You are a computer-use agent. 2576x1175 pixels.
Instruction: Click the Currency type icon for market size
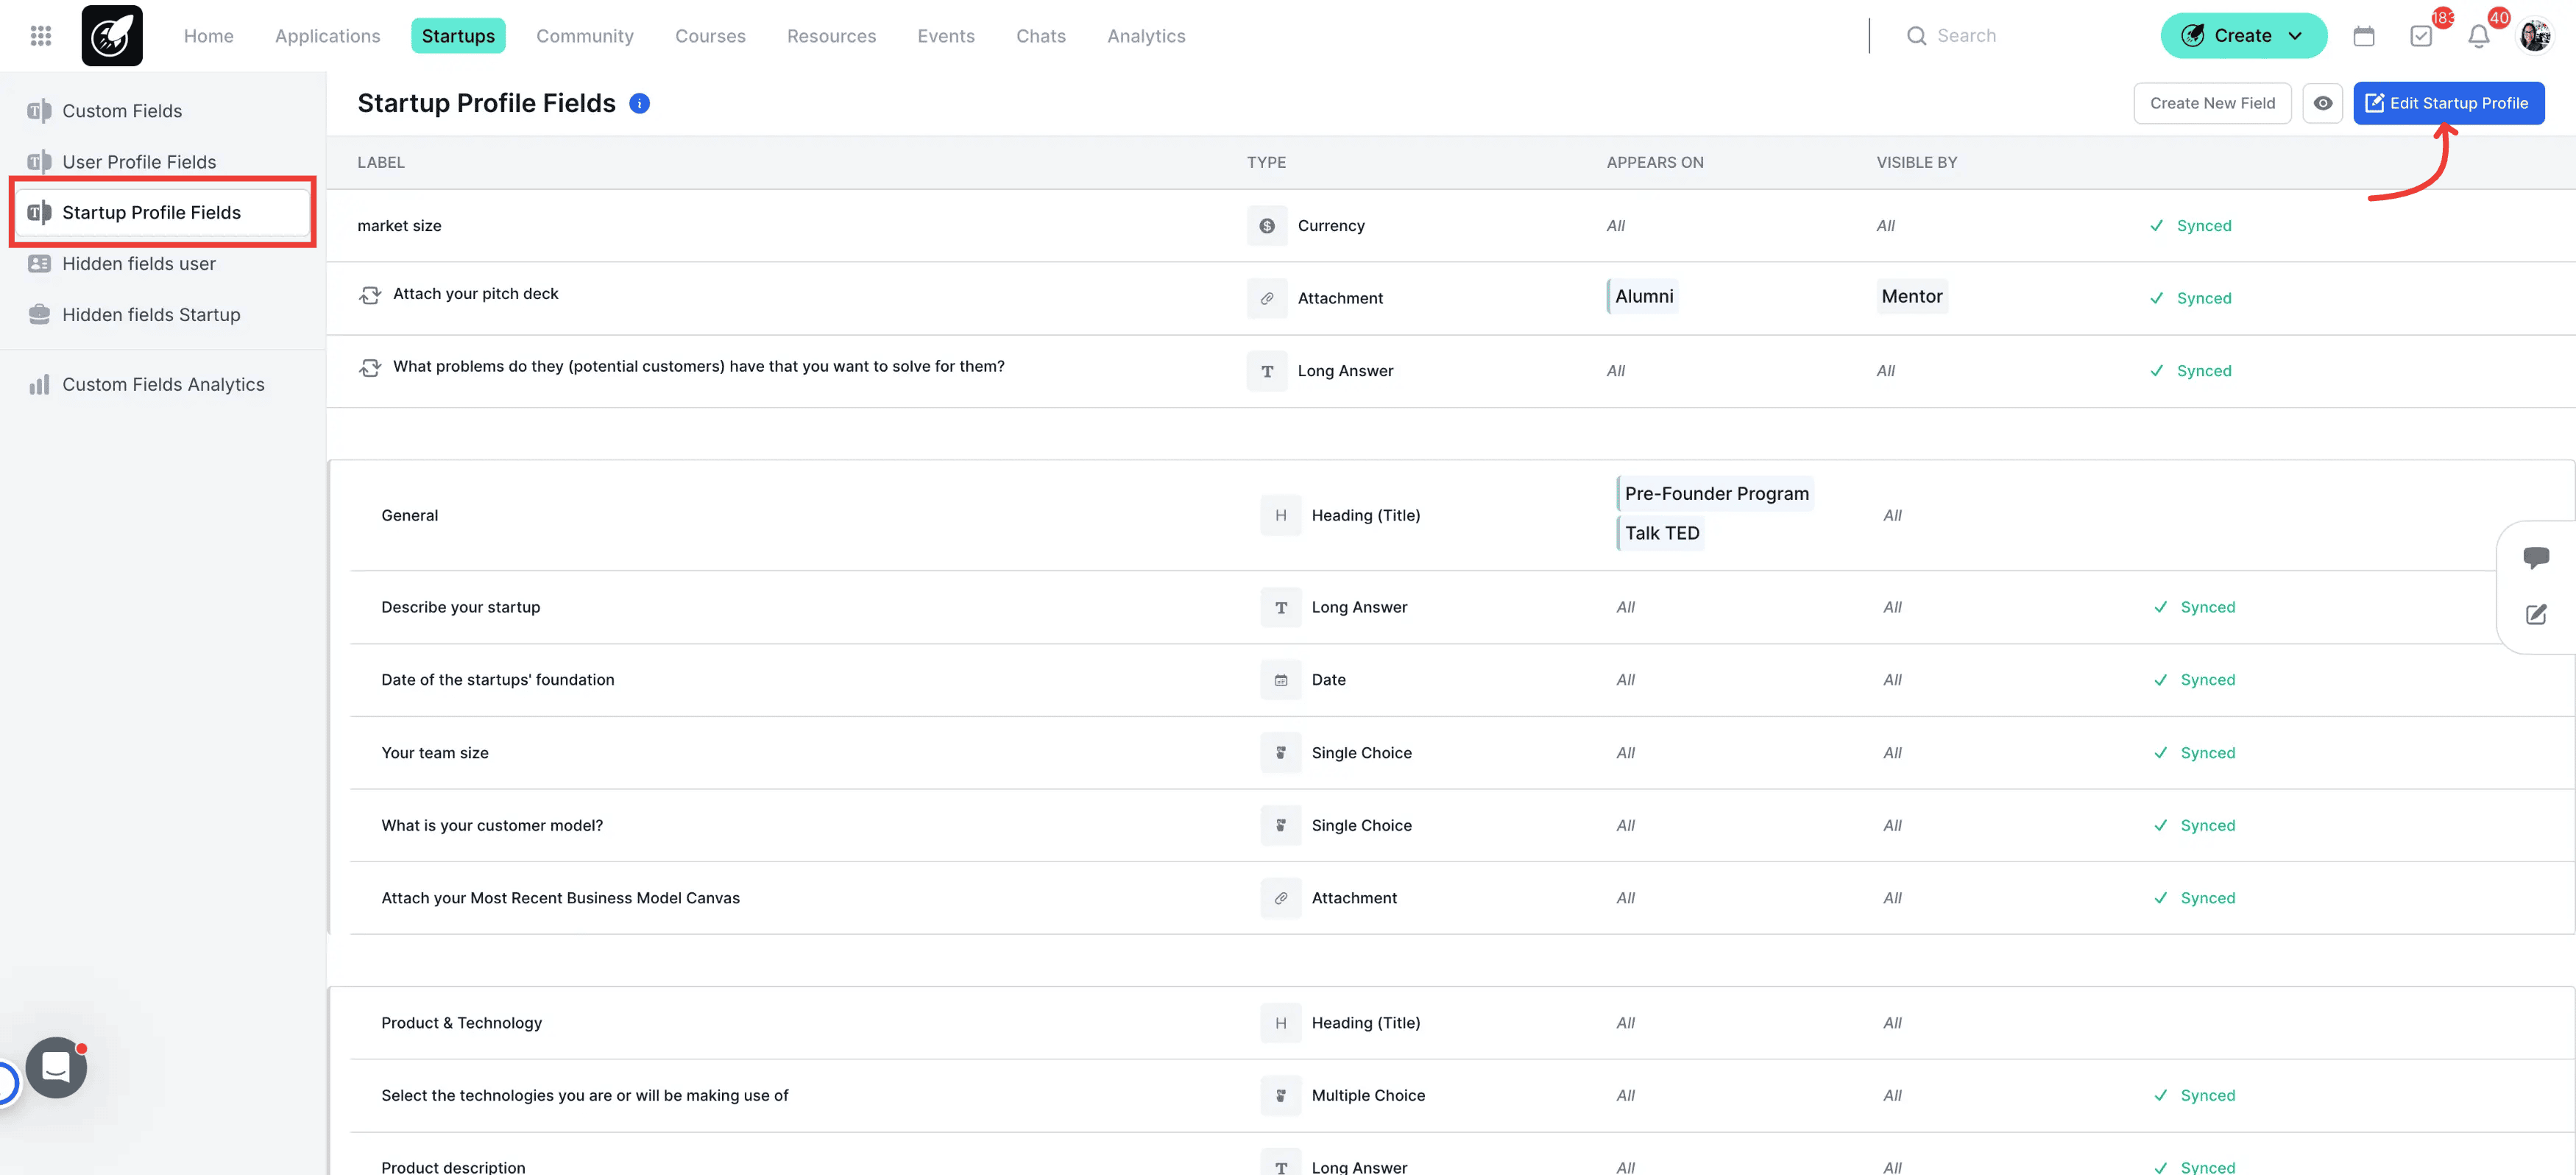(1267, 226)
